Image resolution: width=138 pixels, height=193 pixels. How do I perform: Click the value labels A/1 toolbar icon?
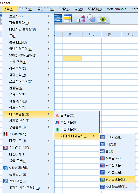81,18
